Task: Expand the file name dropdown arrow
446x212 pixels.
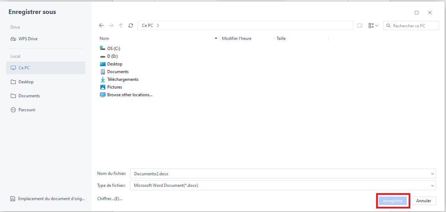Action: click(x=433, y=174)
